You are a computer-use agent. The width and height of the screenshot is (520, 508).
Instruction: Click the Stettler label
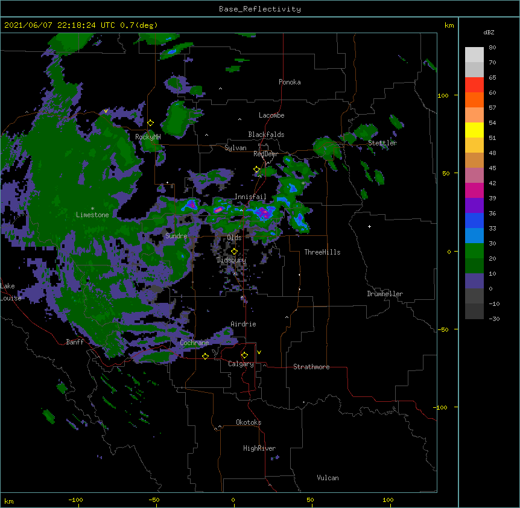coord(382,143)
